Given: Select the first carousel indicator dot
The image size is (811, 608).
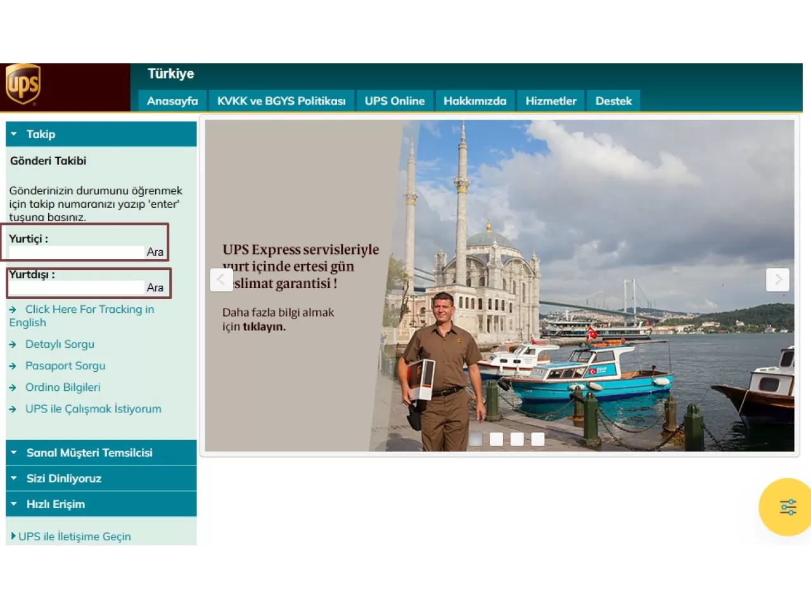Looking at the screenshot, I should [x=476, y=439].
